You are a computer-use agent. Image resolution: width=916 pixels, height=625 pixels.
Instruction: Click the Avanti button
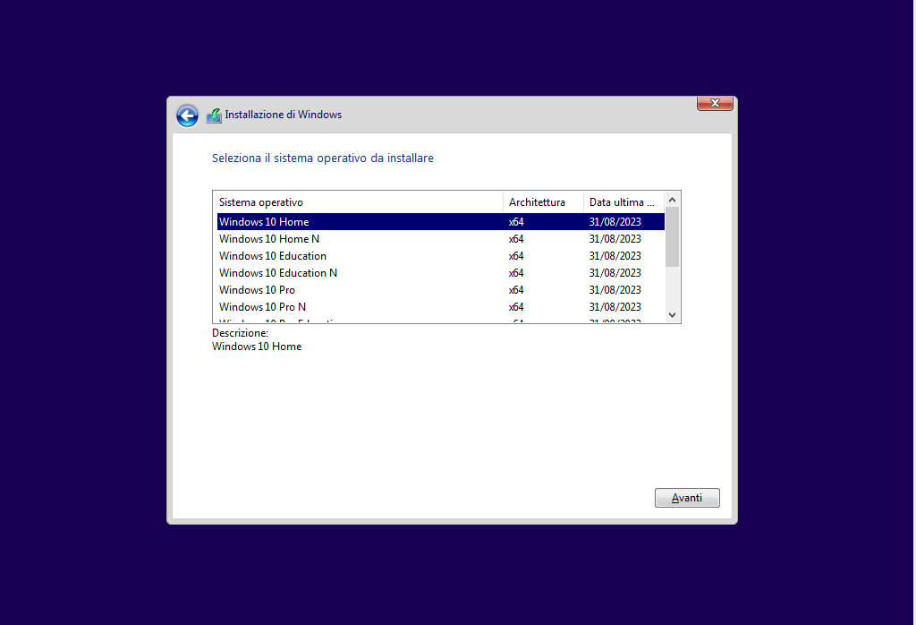pos(687,498)
